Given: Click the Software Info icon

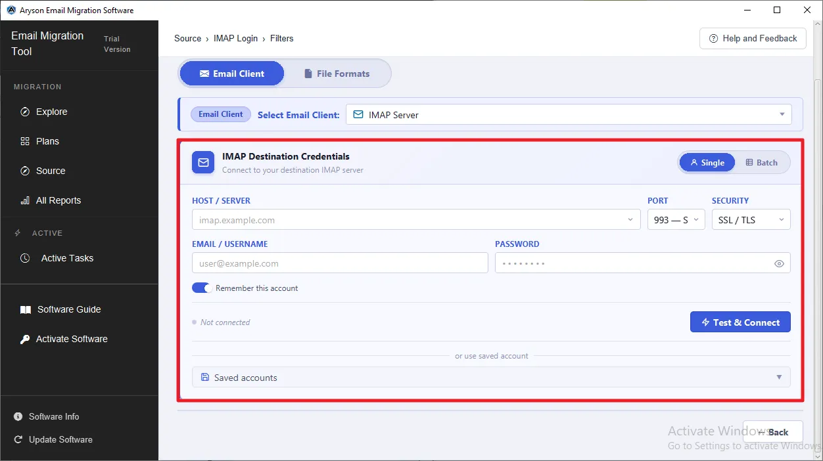Looking at the screenshot, I should 18,416.
